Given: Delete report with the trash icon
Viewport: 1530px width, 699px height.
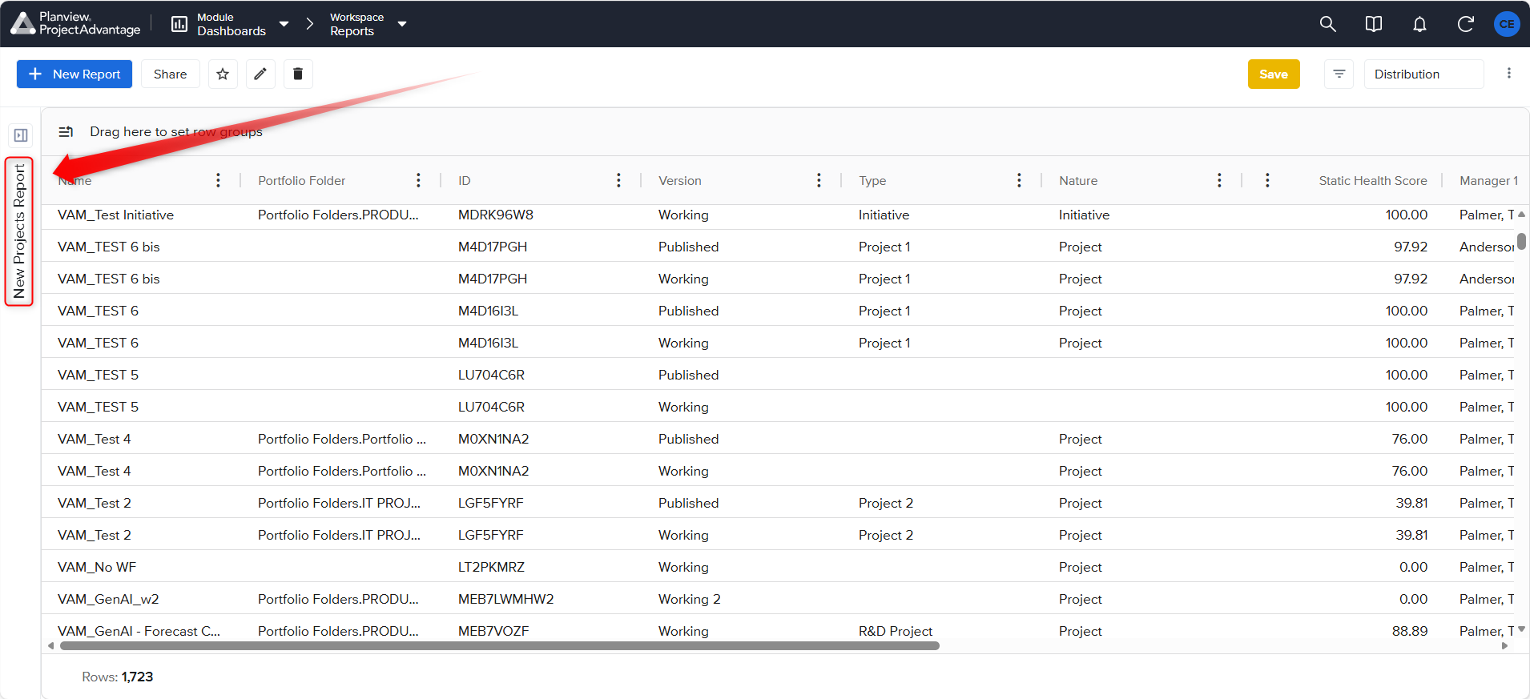Looking at the screenshot, I should pyautogui.click(x=298, y=74).
